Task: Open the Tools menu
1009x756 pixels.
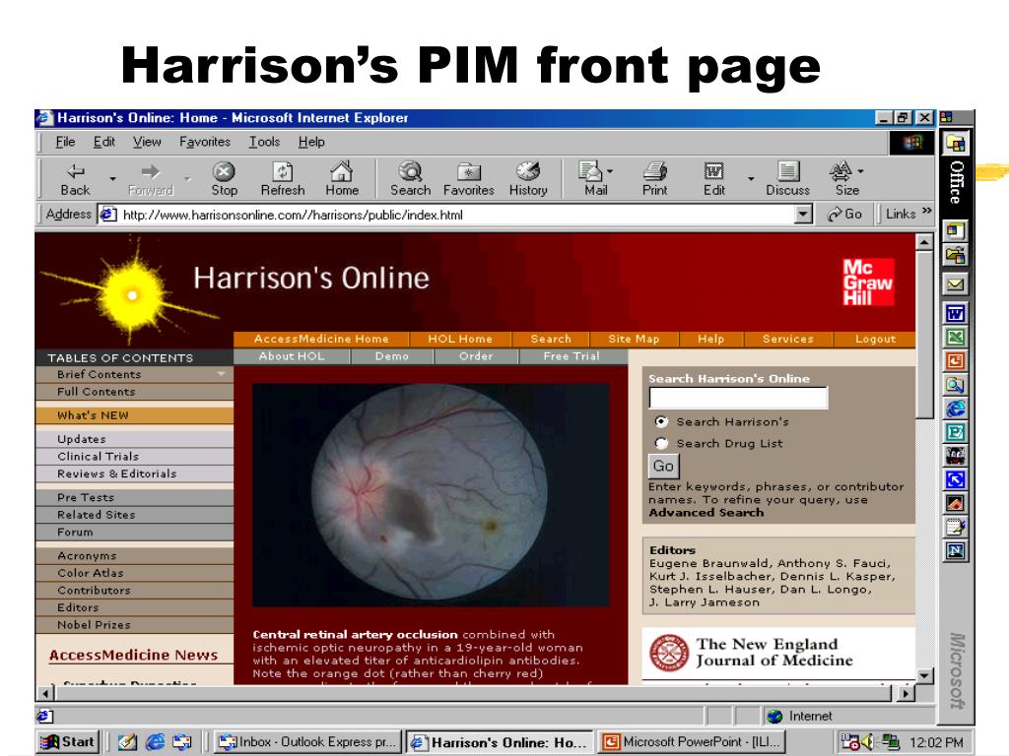Action: point(264,142)
